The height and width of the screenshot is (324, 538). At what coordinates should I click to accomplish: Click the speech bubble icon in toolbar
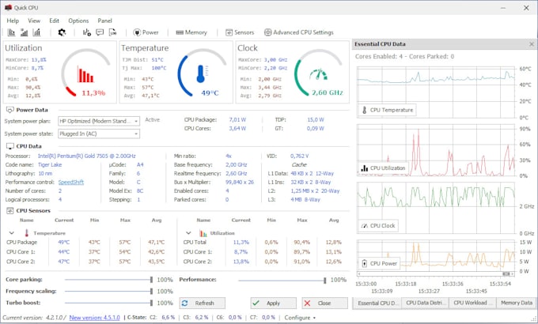click(100, 32)
